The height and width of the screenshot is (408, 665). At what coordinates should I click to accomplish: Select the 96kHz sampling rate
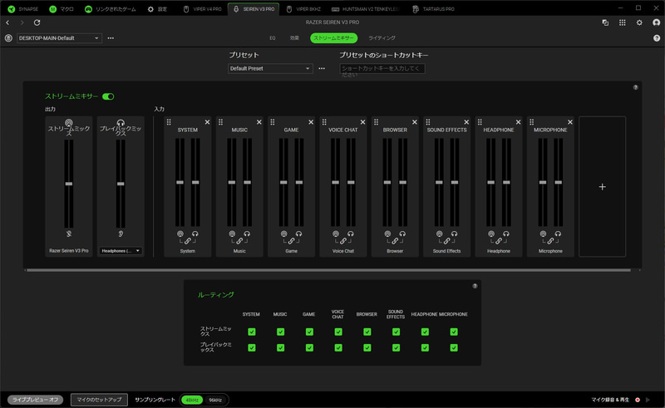(215, 400)
